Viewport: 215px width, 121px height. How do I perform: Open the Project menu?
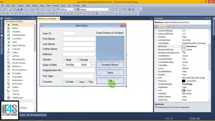coord(20,5)
